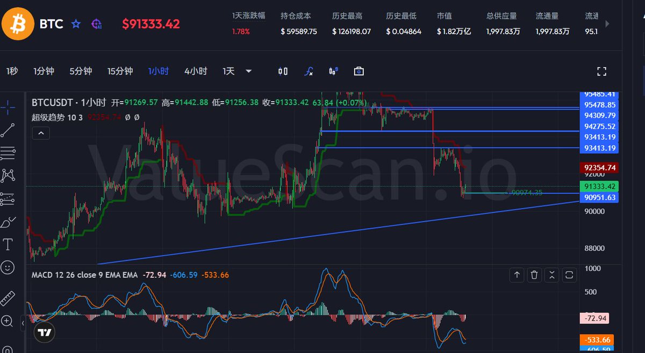Click the BTC ticker name
Viewport: 645px width, 353px height.
[x=51, y=24]
